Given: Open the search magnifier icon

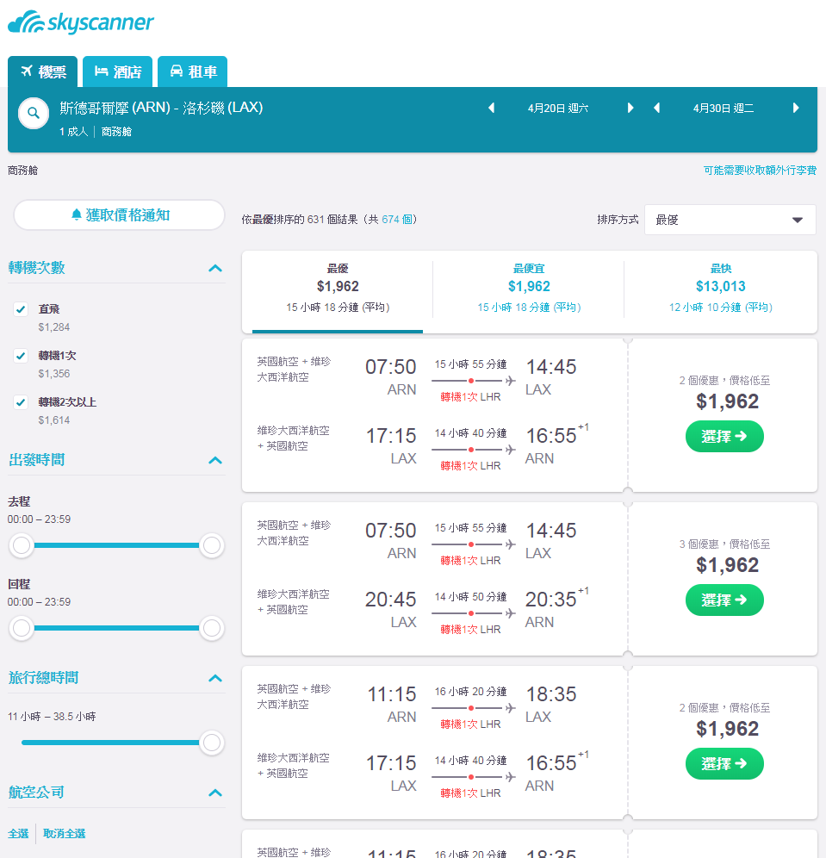Looking at the screenshot, I should pyautogui.click(x=34, y=113).
